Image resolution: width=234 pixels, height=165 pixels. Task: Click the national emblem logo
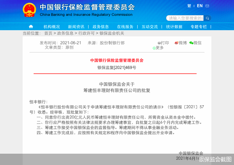tap(30, 10)
